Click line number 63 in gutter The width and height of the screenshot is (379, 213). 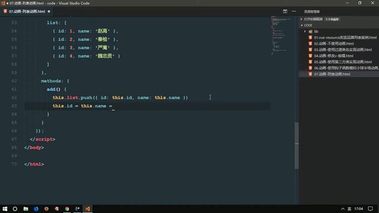click(x=14, y=106)
